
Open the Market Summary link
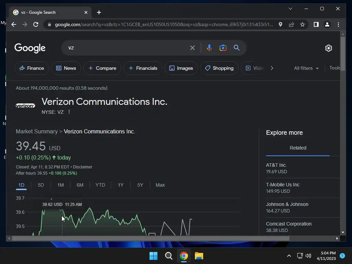click(x=36, y=131)
